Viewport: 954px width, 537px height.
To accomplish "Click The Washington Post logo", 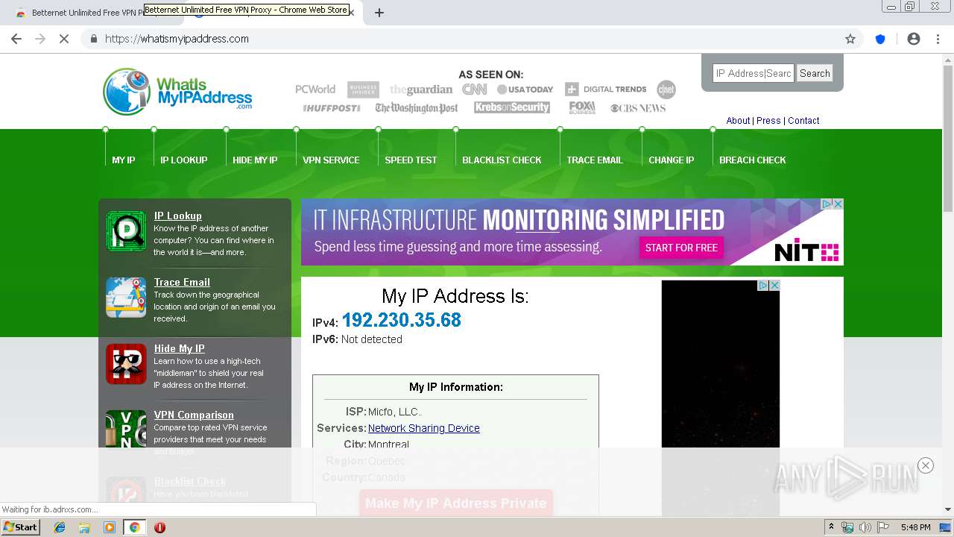I will [x=417, y=108].
